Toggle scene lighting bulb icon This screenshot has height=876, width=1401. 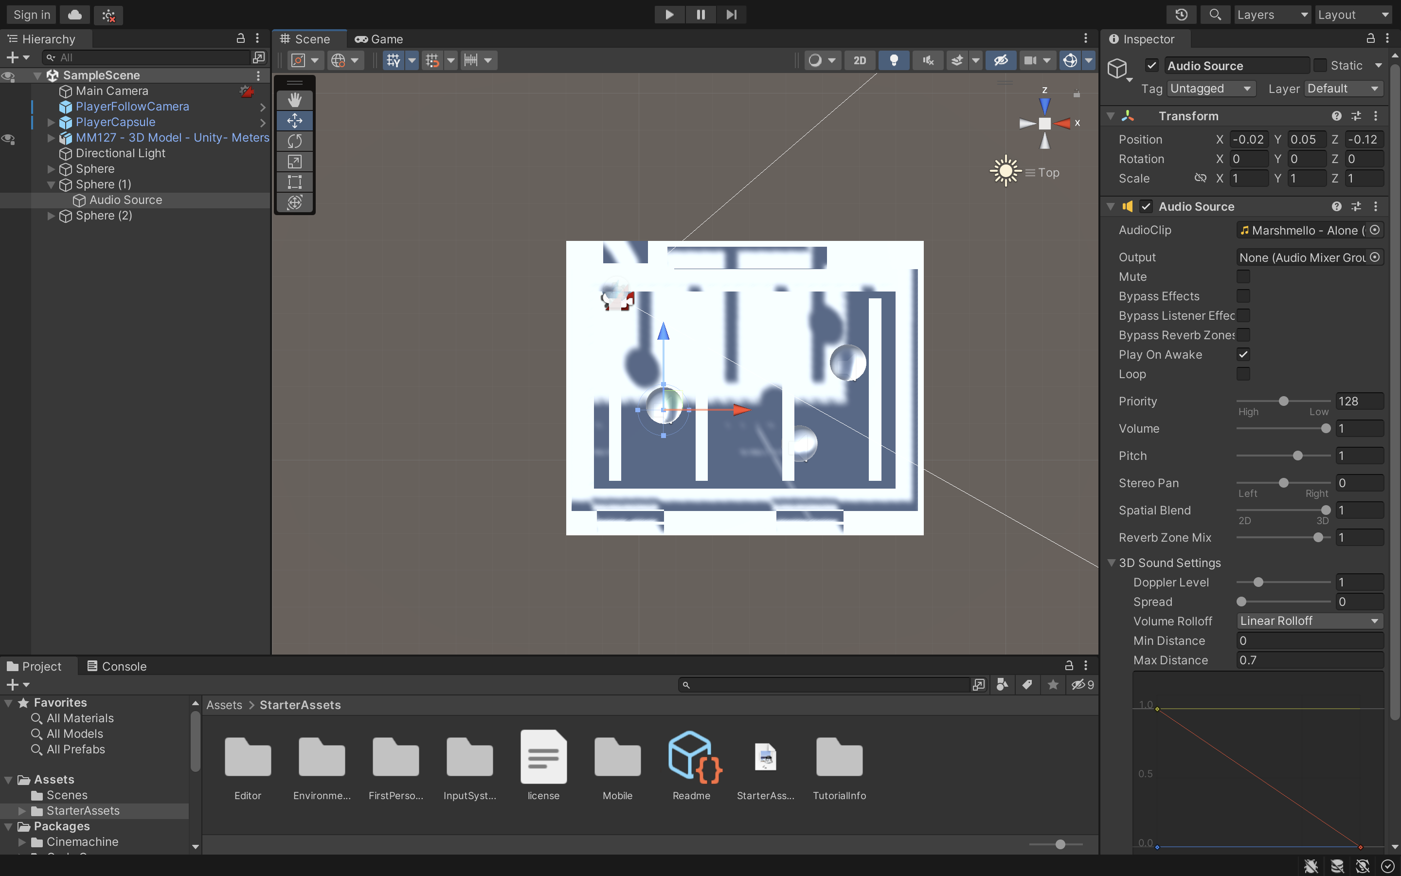893,60
